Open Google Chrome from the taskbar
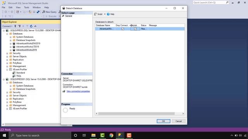The image size is (248, 139). click(111, 135)
